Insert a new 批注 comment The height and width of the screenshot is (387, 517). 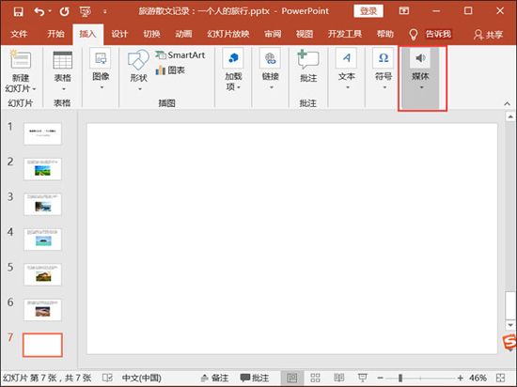(x=308, y=66)
